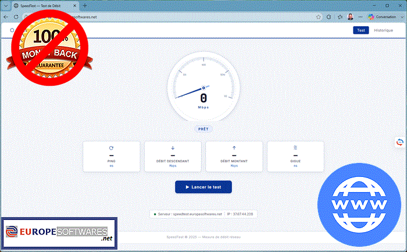The height and width of the screenshot is (252, 407).
Task: Click the server speedtest.europesoftwares.net info
Action: pyautogui.click(x=190, y=214)
